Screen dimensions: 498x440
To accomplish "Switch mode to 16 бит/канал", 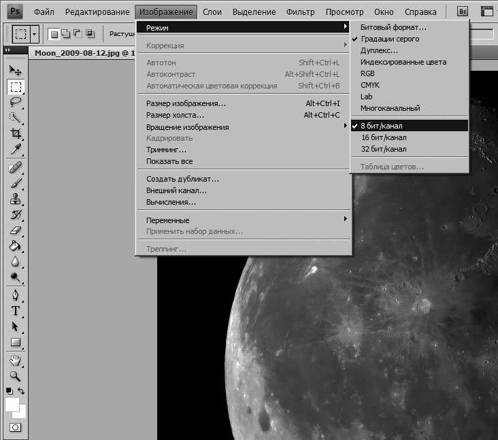I will tap(383, 137).
